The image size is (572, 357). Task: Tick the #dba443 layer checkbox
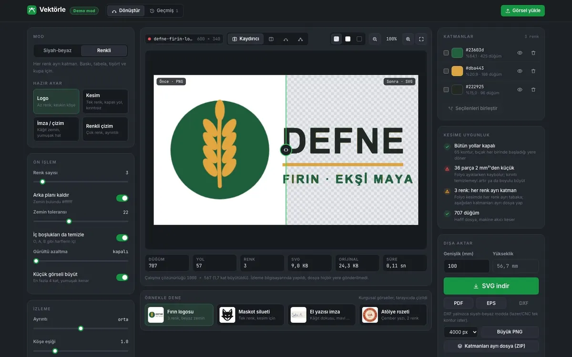(446, 71)
